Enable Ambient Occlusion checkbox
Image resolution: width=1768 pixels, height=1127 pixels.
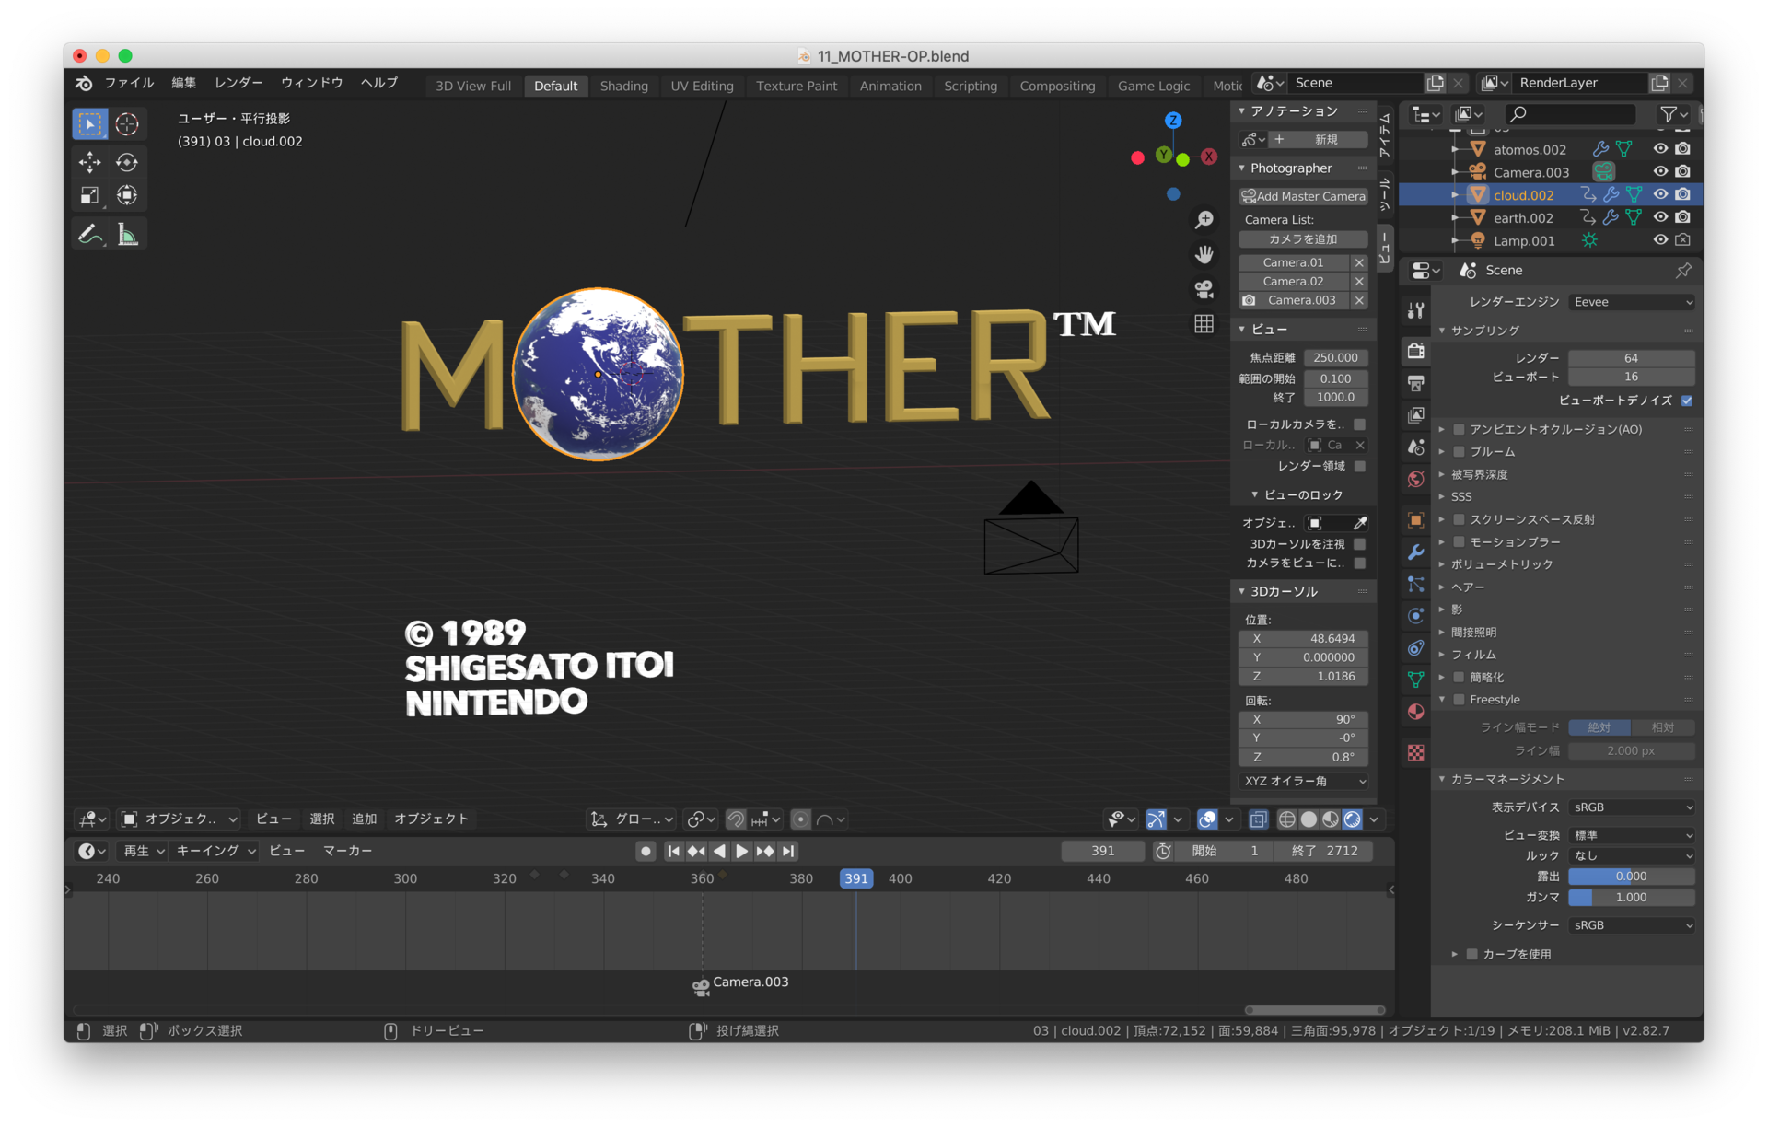1459,430
